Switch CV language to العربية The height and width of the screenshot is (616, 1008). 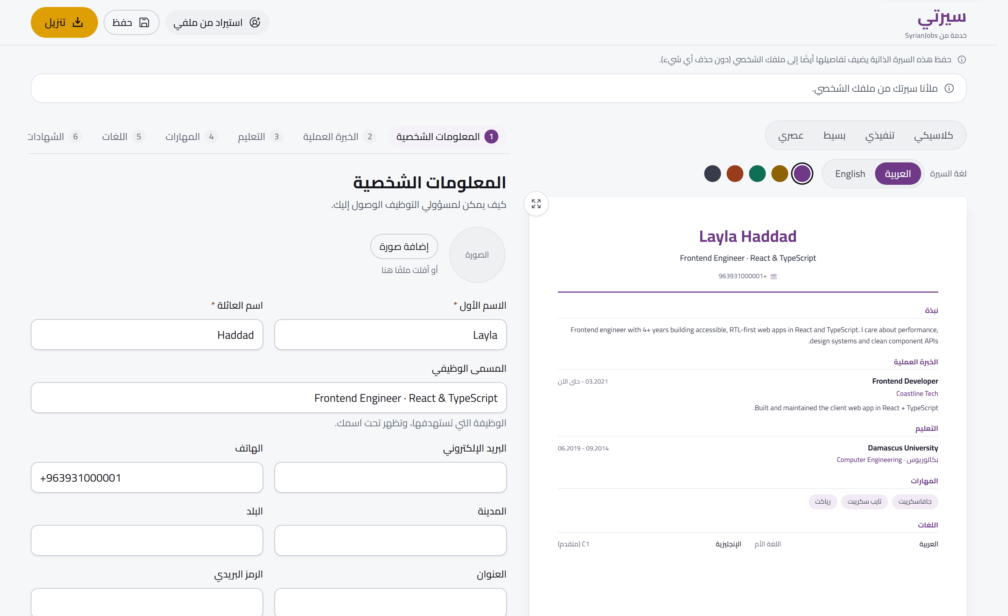(x=897, y=174)
